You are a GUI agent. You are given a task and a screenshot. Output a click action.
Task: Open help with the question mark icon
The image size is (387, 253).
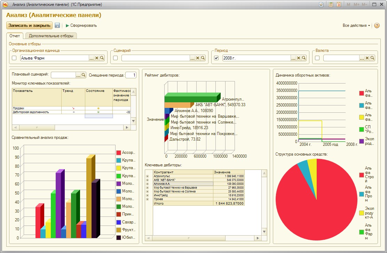coord(377,25)
